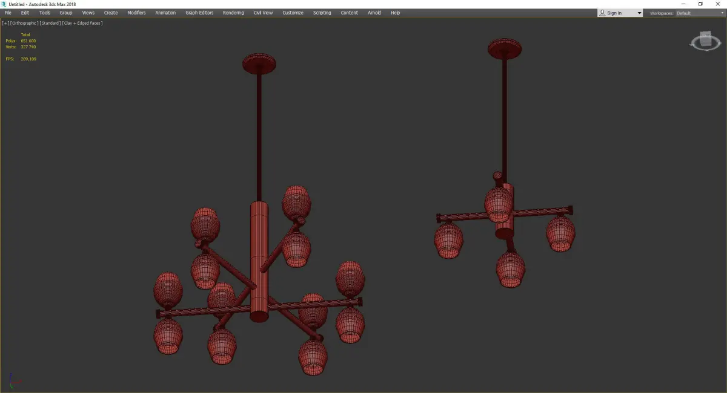
Task: Open the Tools menu
Action: click(45, 13)
